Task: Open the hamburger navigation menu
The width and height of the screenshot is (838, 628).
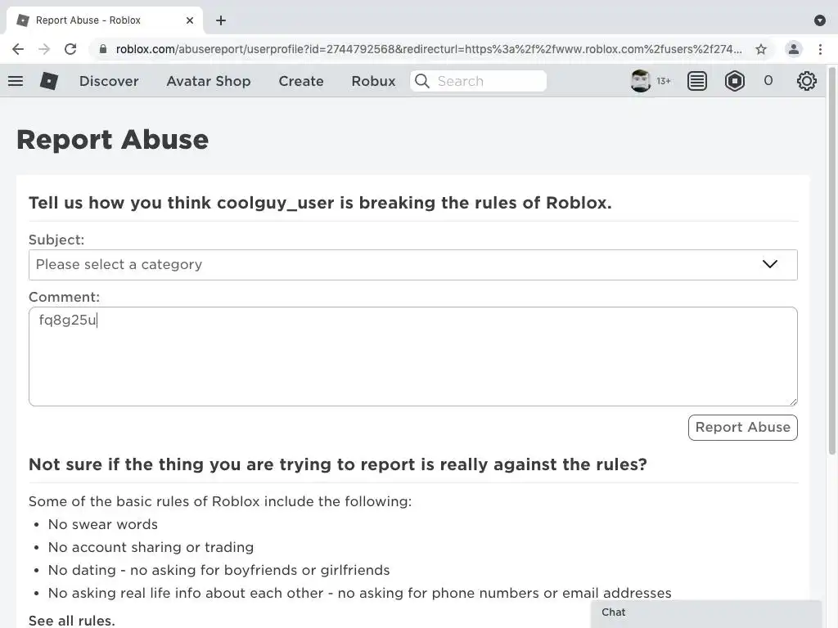Action: (x=16, y=81)
